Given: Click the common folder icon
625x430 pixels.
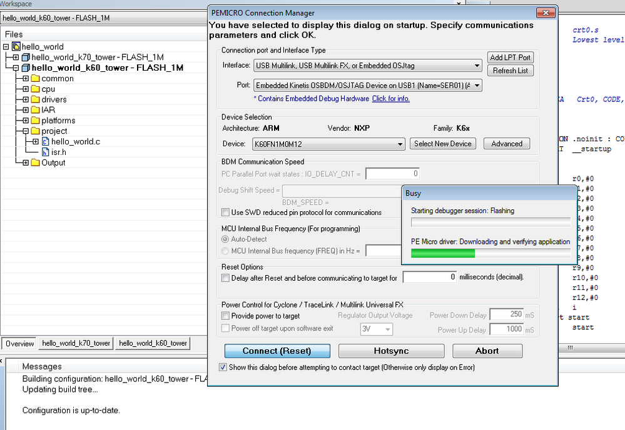Looking at the screenshot, I should coord(36,78).
